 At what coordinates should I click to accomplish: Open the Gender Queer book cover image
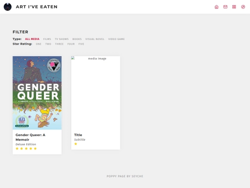[x=37, y=93]
